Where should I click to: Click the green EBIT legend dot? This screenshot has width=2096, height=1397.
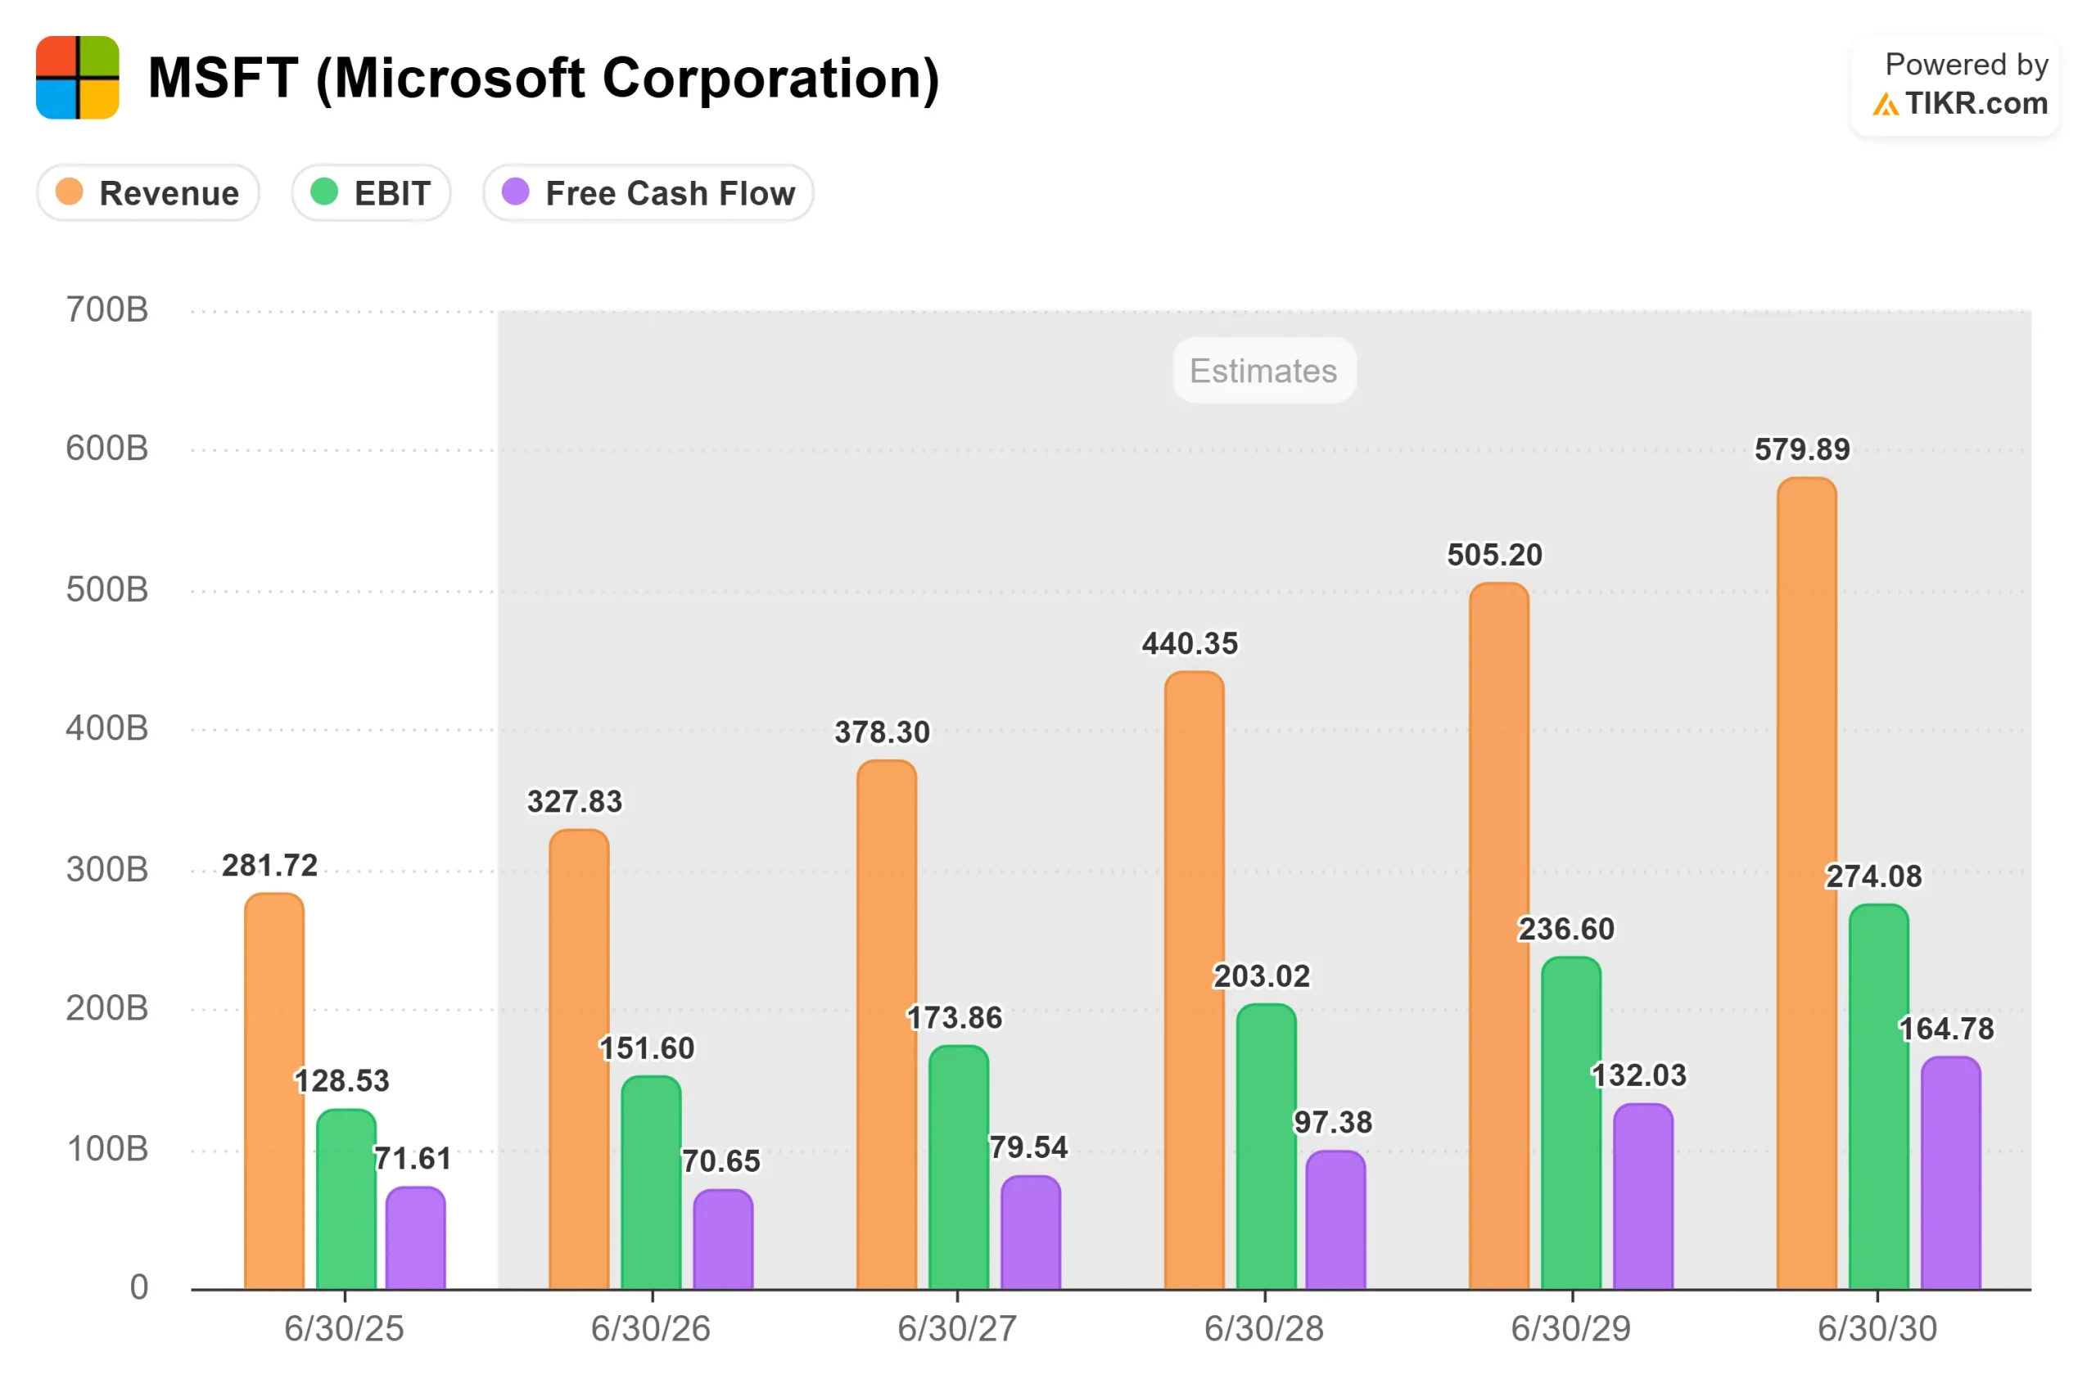pos(324,192)
